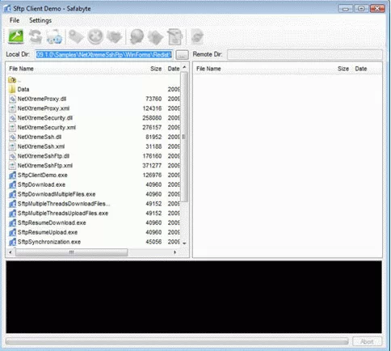391x351 pixels.
Task: Click the local list vertical scrollbar thumb
Action: tap(184, 137)
